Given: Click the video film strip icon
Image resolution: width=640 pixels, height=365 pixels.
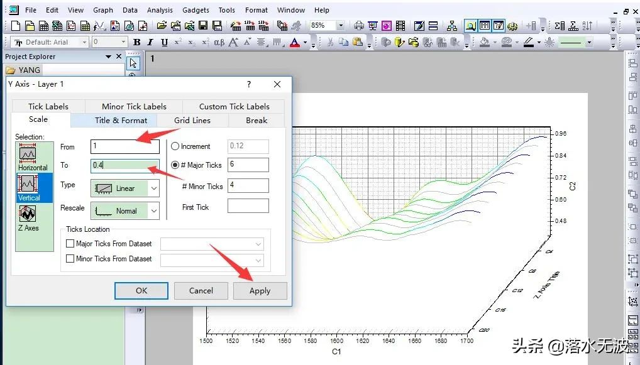Looking at the screenshot, I should pyautogui.click(x=400, y=26).
